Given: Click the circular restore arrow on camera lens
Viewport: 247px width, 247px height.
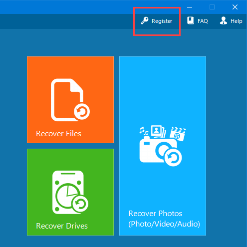Looking at the screenshot, I should click(x=173, y=158).
